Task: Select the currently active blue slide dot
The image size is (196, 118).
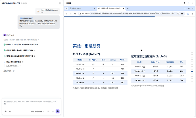Action: (192, 71)
